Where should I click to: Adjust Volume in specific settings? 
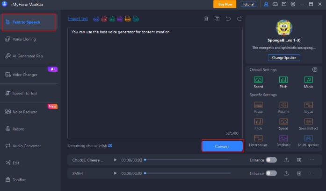point(283,107)
